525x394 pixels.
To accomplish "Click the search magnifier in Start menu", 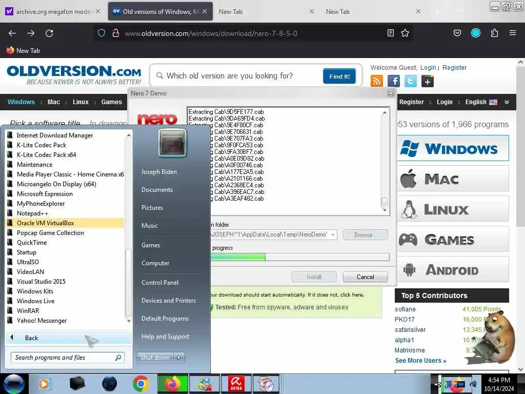I will coord(118,358).
